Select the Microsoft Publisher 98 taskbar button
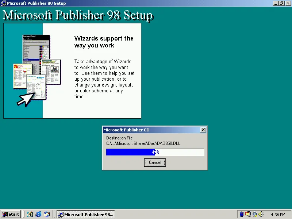This screenshot has width=292, height=219. pyautogui.click(x=86, y=214)
